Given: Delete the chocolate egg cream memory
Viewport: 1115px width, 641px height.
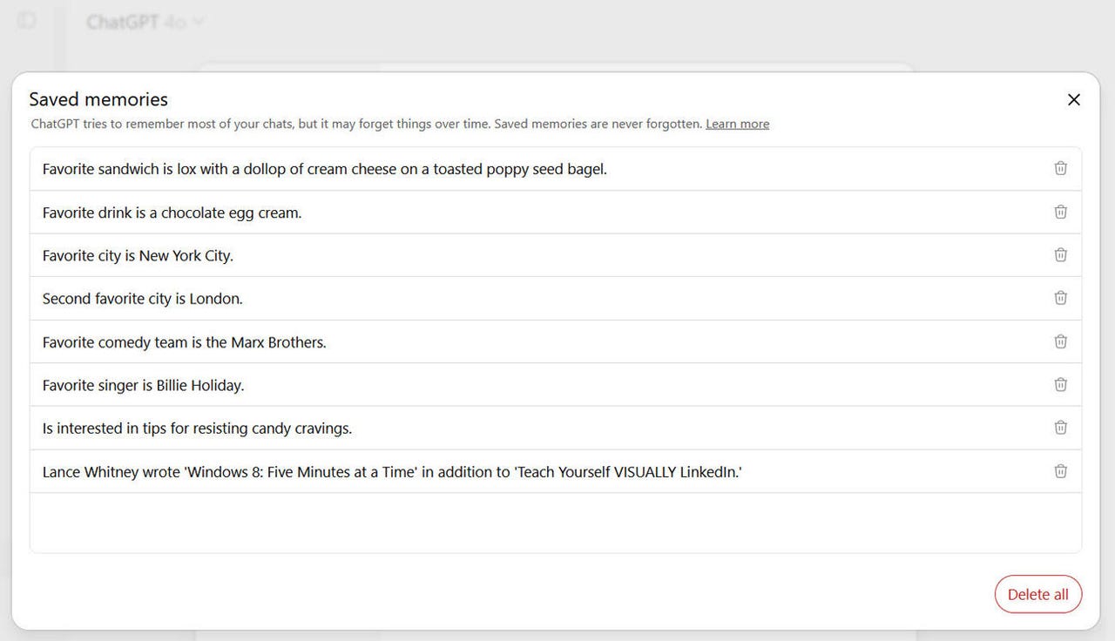Looking at the screenshot, I should (1060, 212).
